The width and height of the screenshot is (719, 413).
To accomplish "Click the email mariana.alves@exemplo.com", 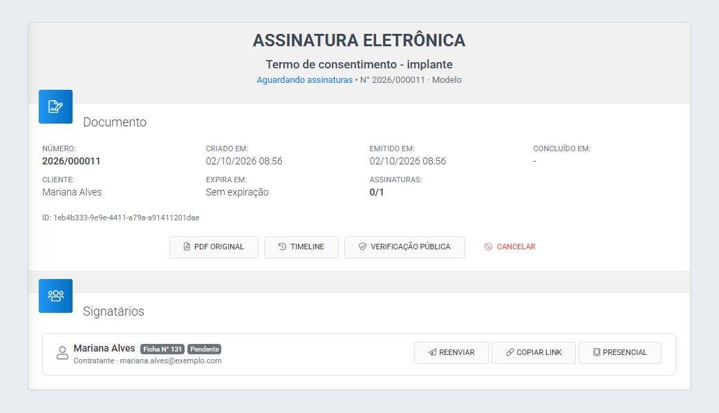I will pyautogui.click(x=171, y=361).
